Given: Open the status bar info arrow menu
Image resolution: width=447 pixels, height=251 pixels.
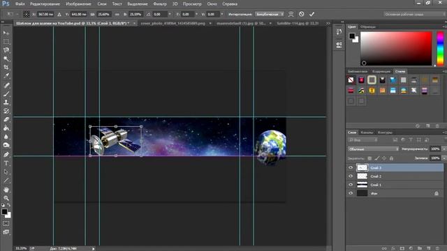Looking at the screenshot, I should click(x=93, y=248).
